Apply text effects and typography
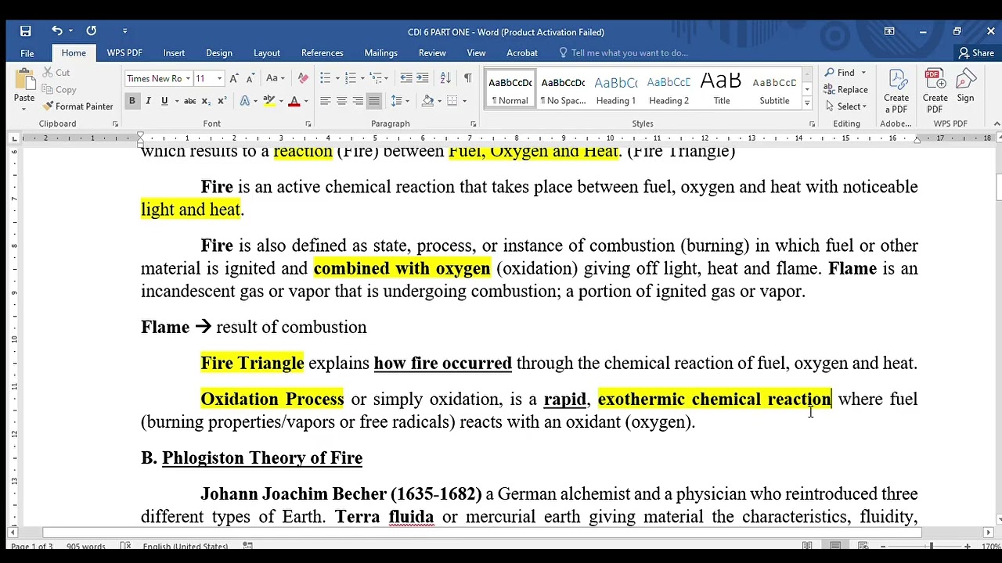Viewport: 1002px width, 563px height. (245, 101)
